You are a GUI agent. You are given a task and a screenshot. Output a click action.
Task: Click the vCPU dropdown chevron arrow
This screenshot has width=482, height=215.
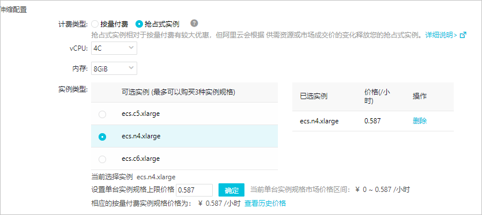(x=131, y=48)
